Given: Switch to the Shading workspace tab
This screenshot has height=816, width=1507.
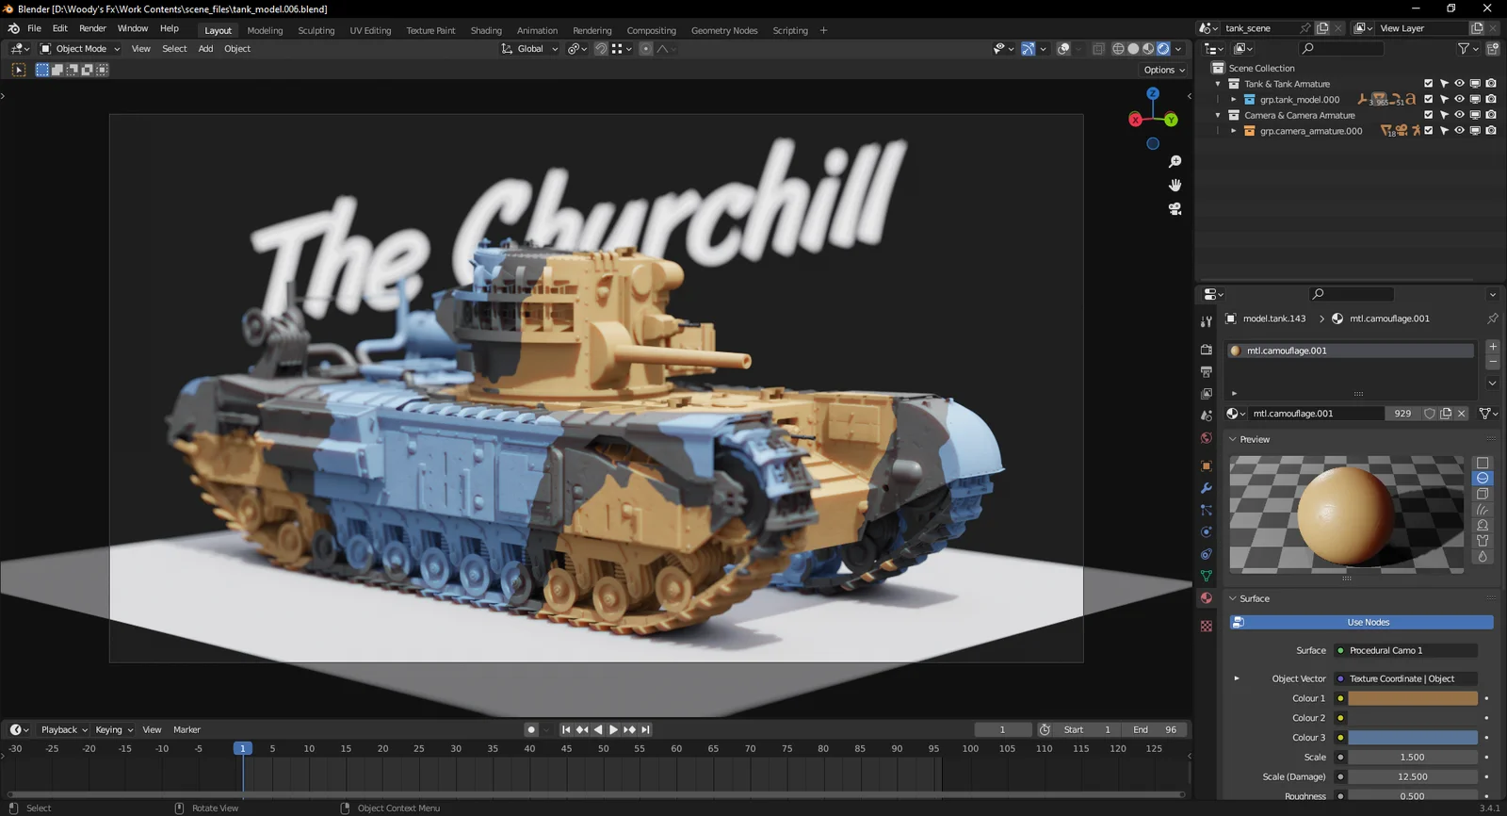Looking at the screenshot, I should [x=486, y=30].
